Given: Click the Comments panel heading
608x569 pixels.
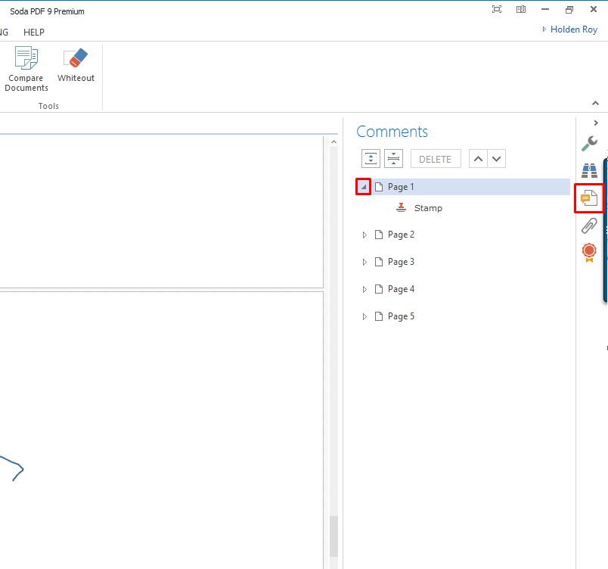Looking at the screenshot, I should coord(392,132).
